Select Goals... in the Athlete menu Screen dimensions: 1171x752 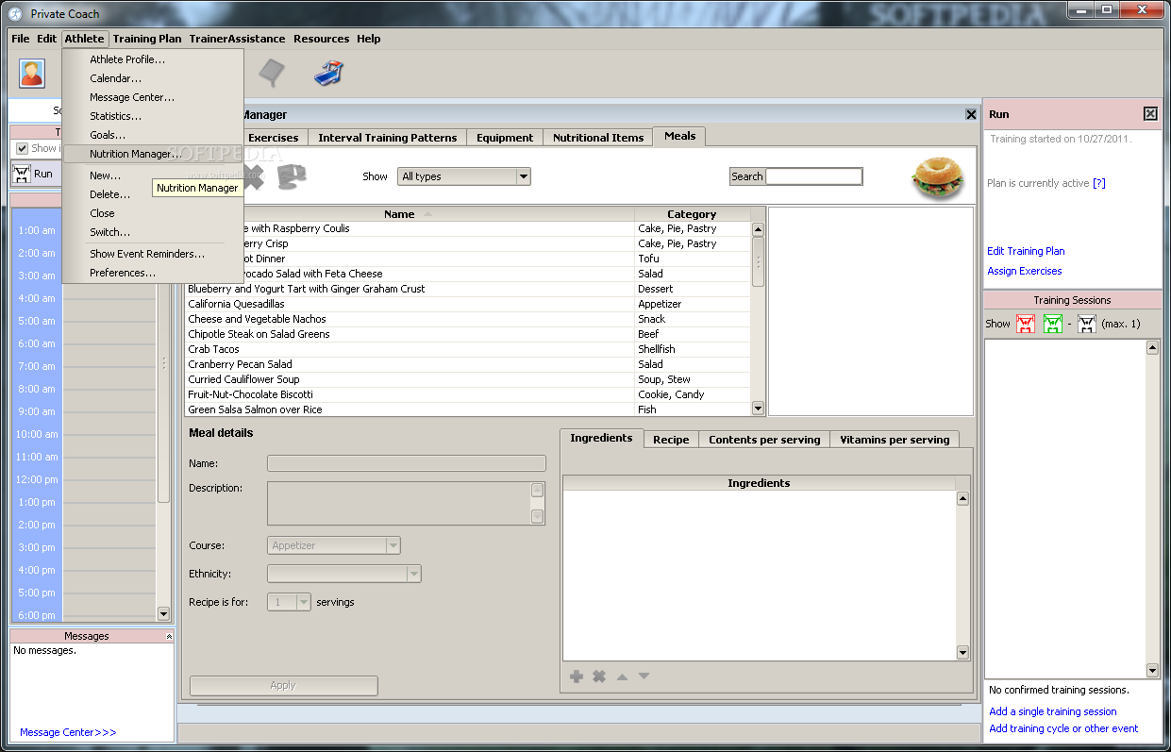click(x=153, y=135)
